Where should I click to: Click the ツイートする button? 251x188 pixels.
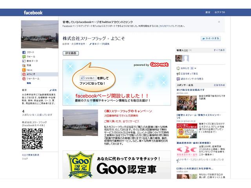click(210, 38)
